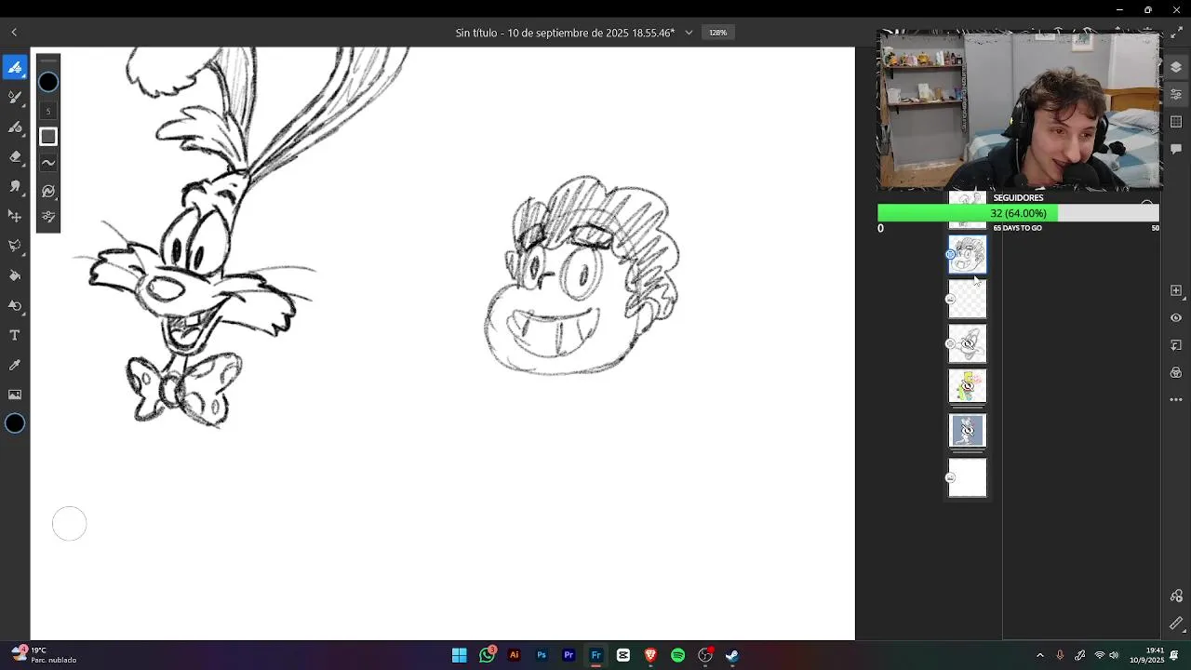Click the badge beside the transparent layer

[950, 299]
